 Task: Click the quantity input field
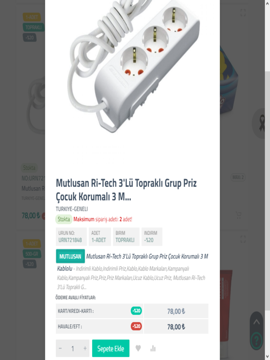pos(73,348)
